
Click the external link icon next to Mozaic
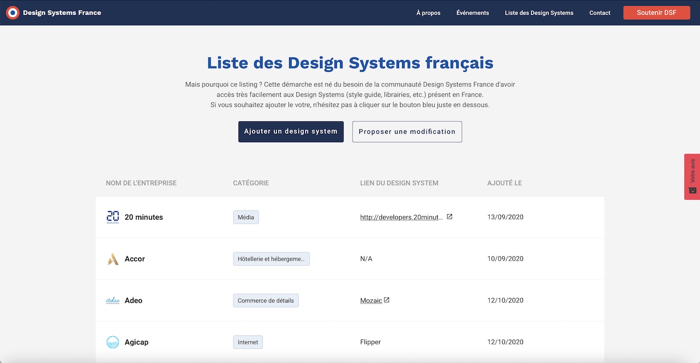pos(386,300)
